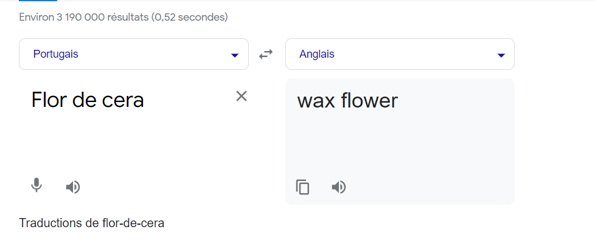Click the 'Portugais' language label
The image size is (595, 246).
point(55,54)
